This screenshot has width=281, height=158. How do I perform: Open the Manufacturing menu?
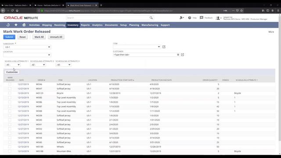pyautogui.click(x=150, y=25)
